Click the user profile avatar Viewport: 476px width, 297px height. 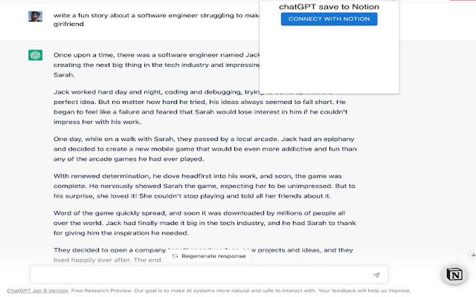(x=35, y=17)
